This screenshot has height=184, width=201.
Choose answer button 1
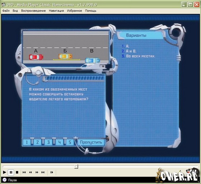27,142
